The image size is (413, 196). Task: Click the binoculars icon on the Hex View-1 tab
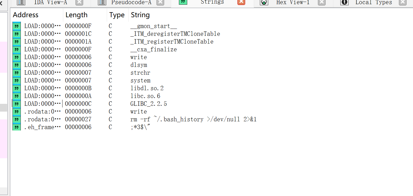pos(264,3)
